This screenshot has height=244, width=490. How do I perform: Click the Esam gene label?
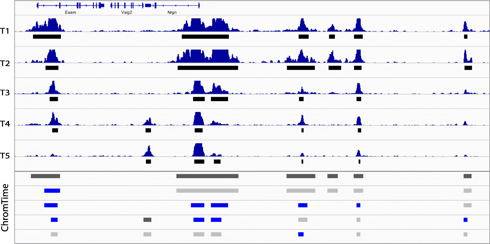coord(71,12)
